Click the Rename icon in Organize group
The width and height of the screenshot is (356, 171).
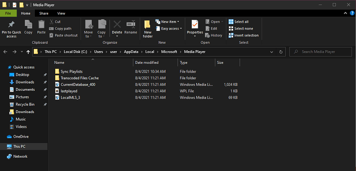click(131, 24)
